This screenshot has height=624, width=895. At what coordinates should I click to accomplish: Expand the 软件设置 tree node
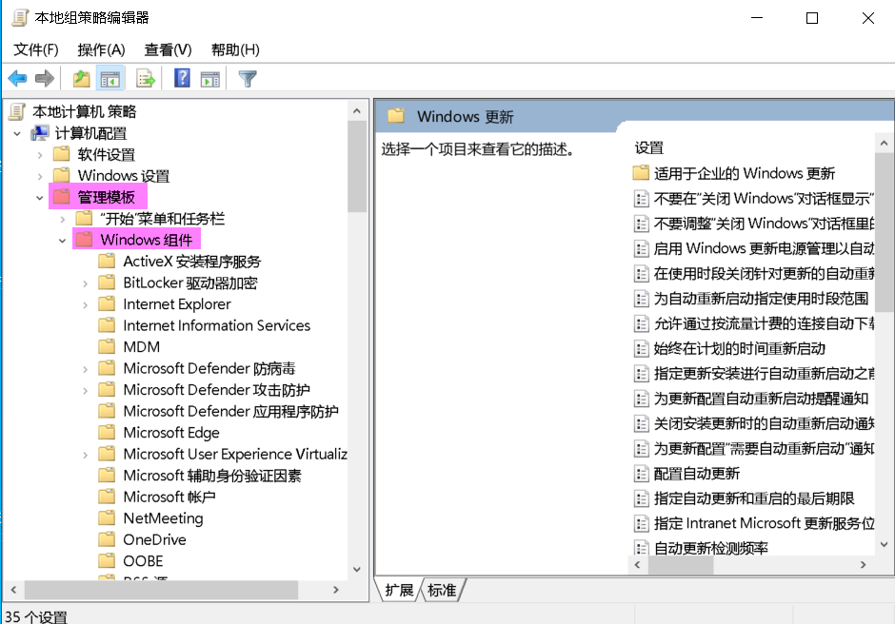[x=39, y=155]
